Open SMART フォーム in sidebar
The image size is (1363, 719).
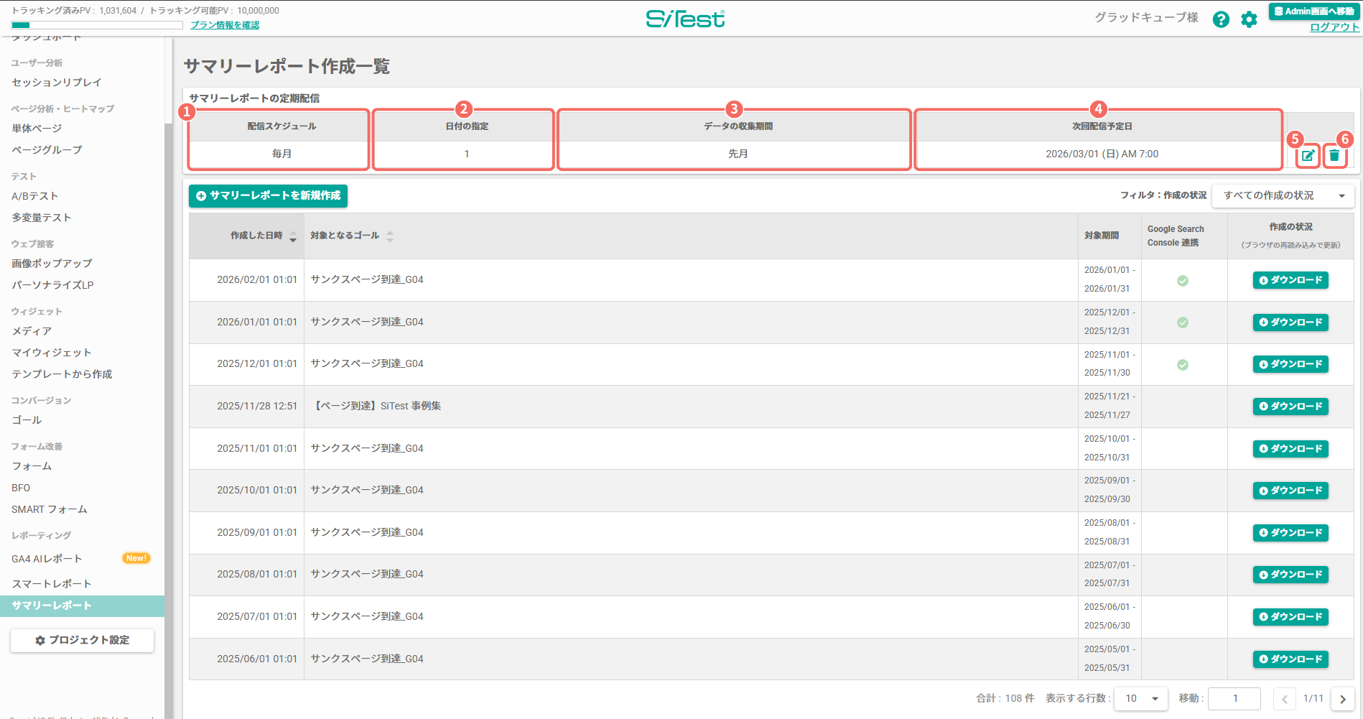coord(50,509)
